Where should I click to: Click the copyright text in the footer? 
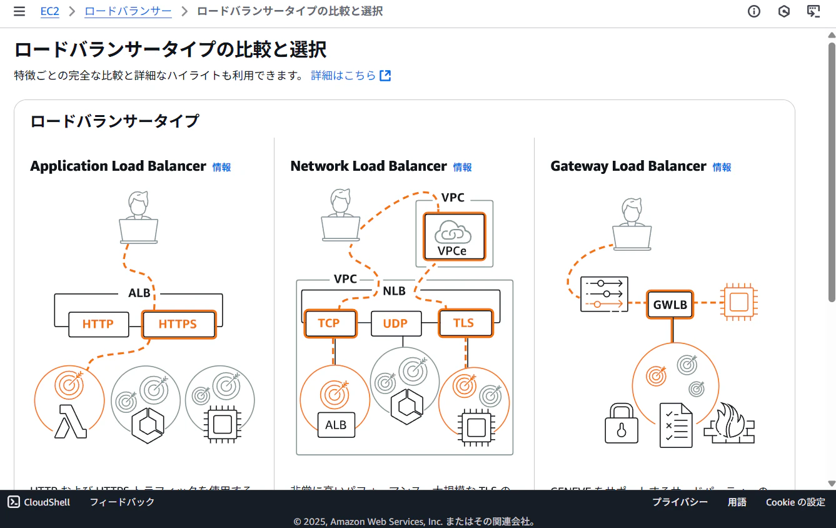[414, 521]
